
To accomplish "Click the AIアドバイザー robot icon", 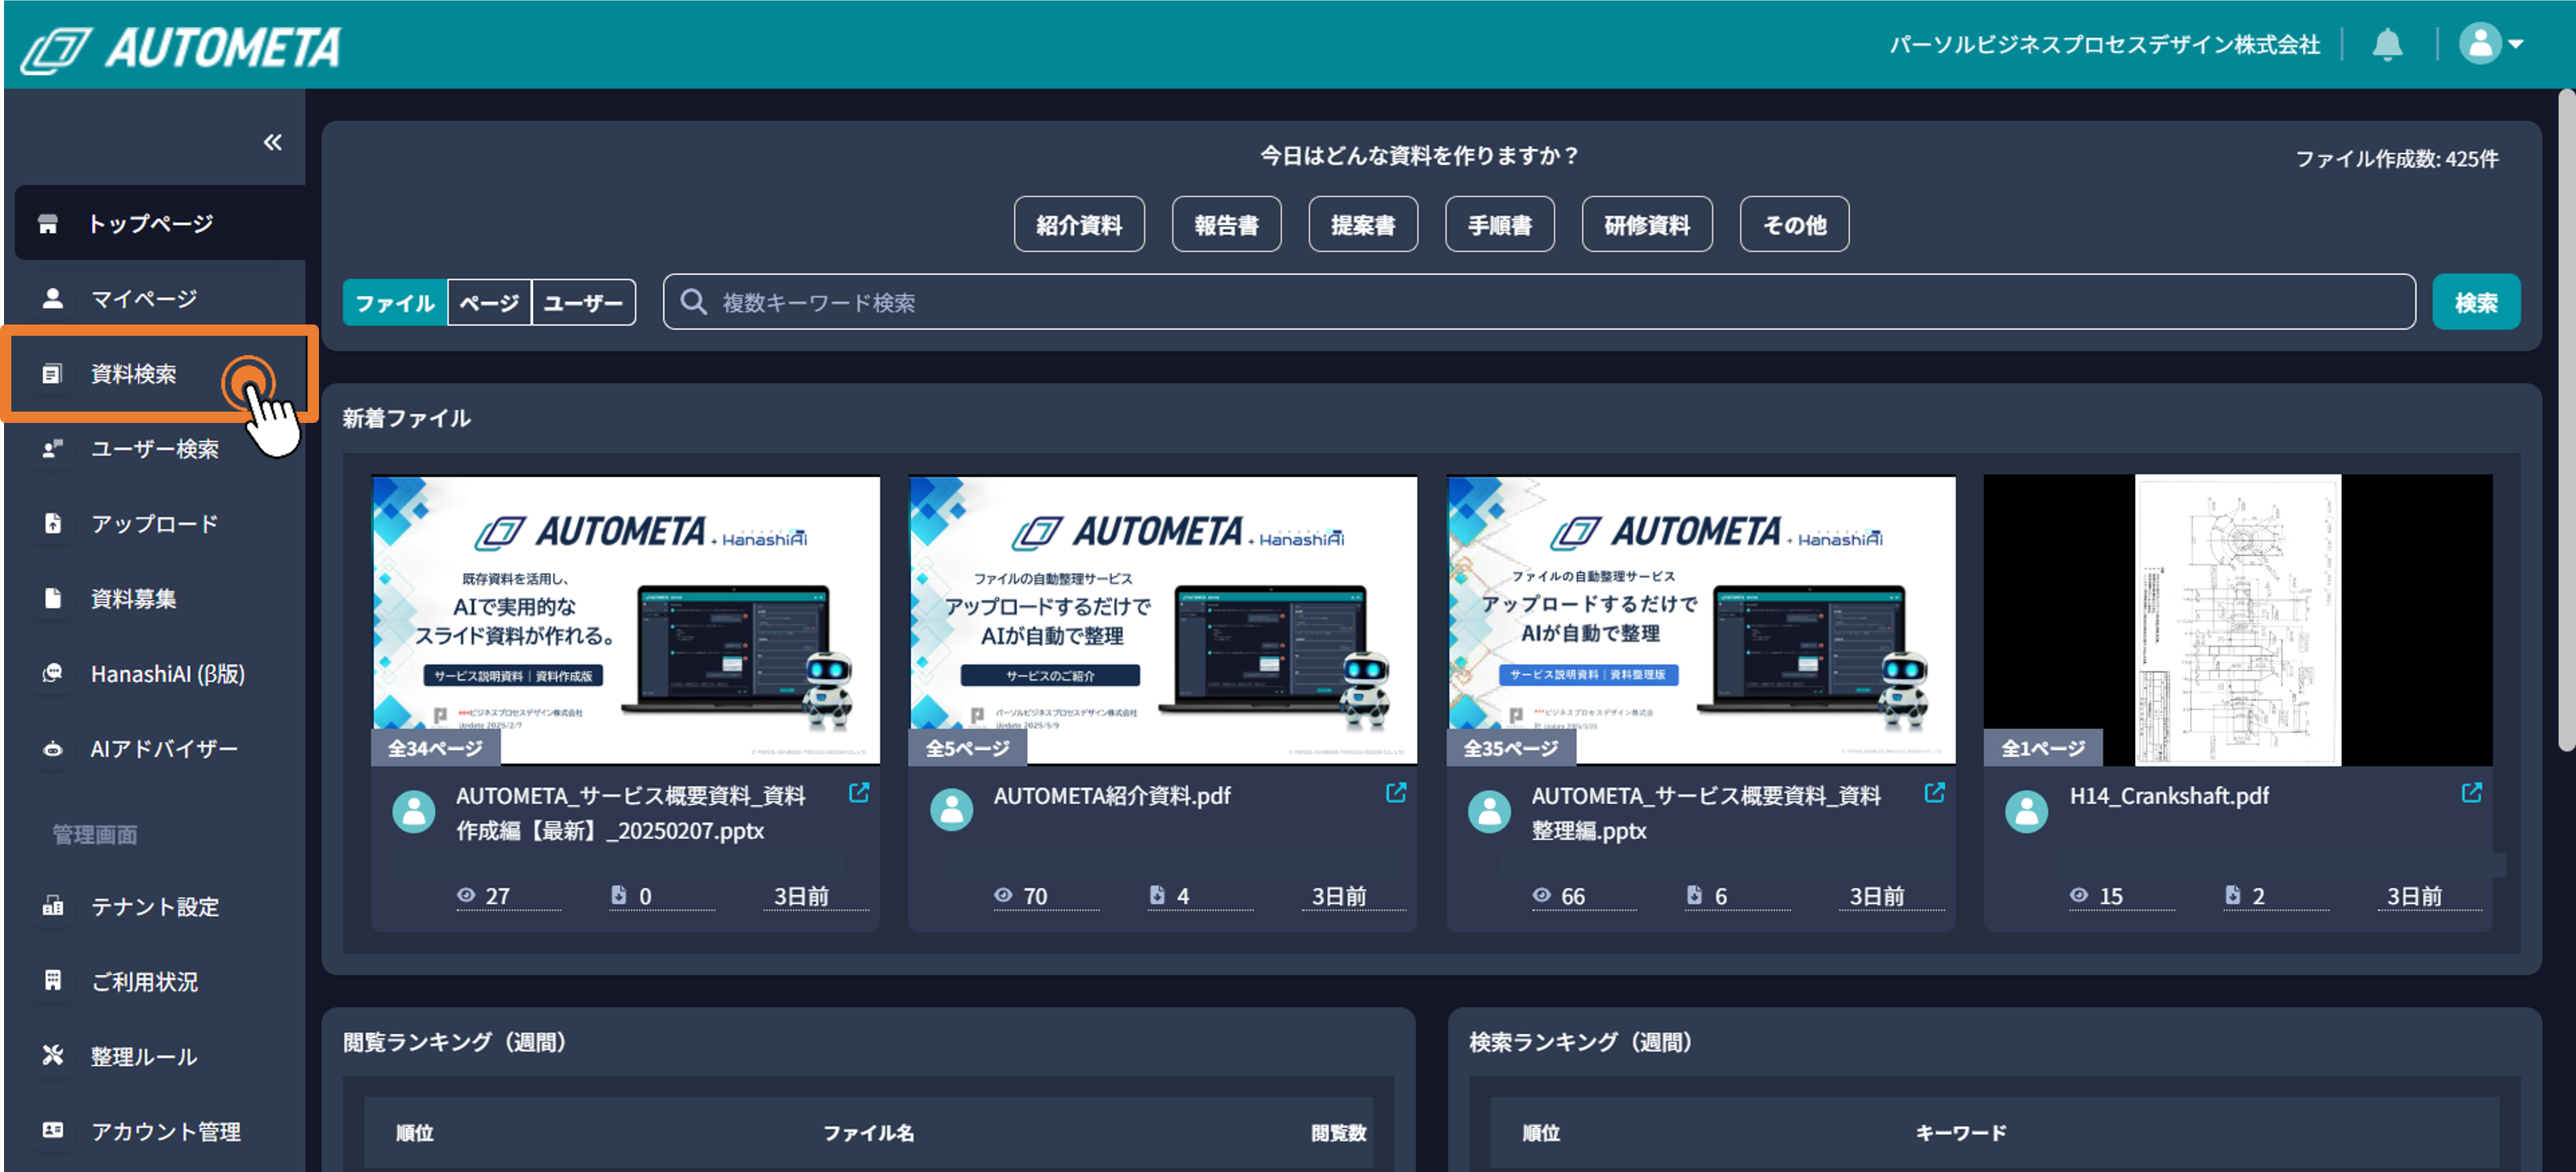I will coord(52,748).
